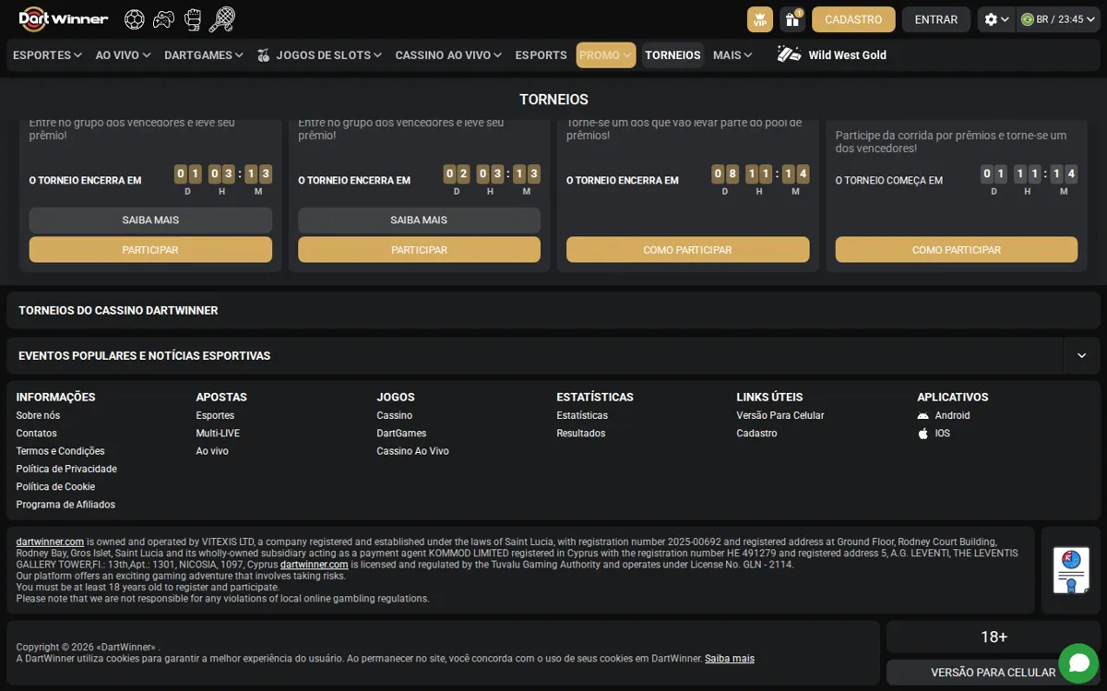Click the cherries icon beside Jogos de Slots
Image resolution: width=1107 pixels, height=691 pixels.
264,55
